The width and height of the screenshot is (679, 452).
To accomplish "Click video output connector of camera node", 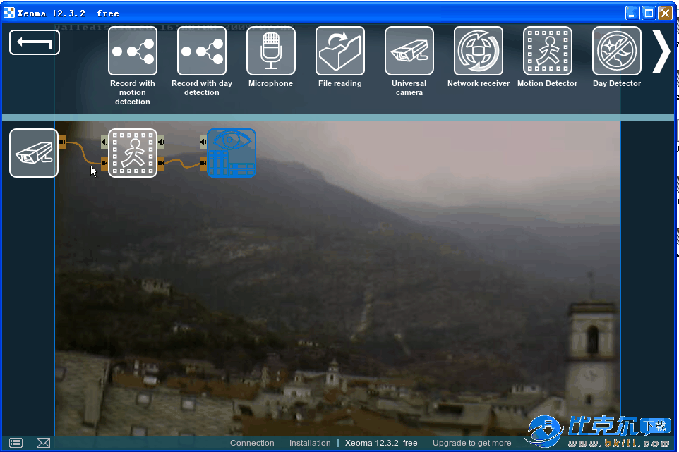I will [62, 143].
